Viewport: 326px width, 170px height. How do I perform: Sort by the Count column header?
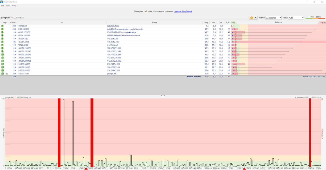[x=13, y=23]
